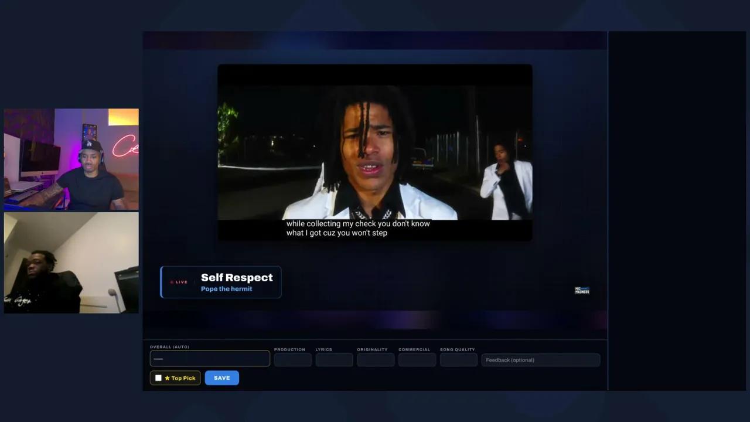Click the red LIVE indicator
The height and width of the screenshot is (422, 750).
pos(179,282)
